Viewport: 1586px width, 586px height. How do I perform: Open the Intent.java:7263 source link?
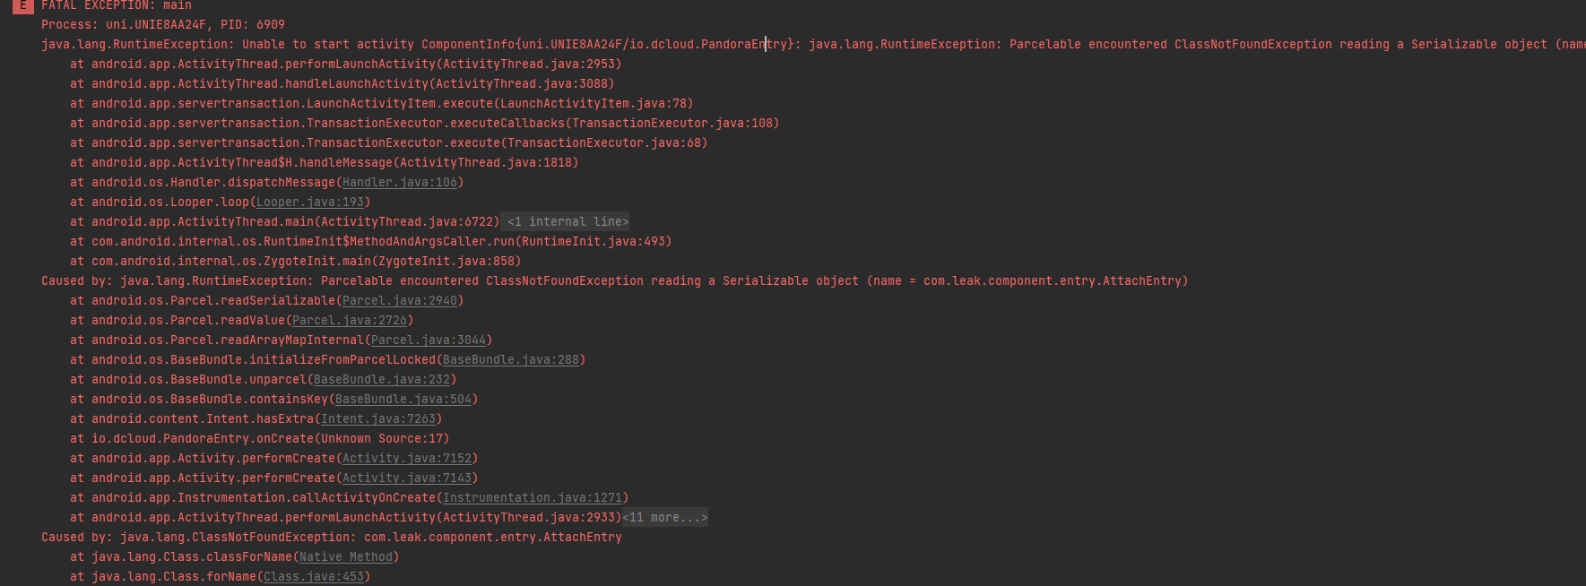tap(377, 418)
